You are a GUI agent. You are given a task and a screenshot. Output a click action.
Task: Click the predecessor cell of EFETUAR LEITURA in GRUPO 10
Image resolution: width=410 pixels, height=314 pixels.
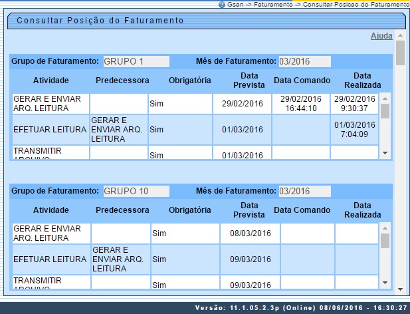120,259
